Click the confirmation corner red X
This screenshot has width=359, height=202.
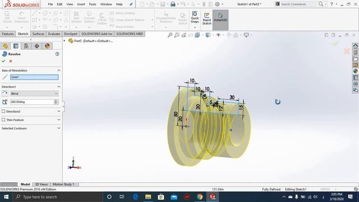347,51
